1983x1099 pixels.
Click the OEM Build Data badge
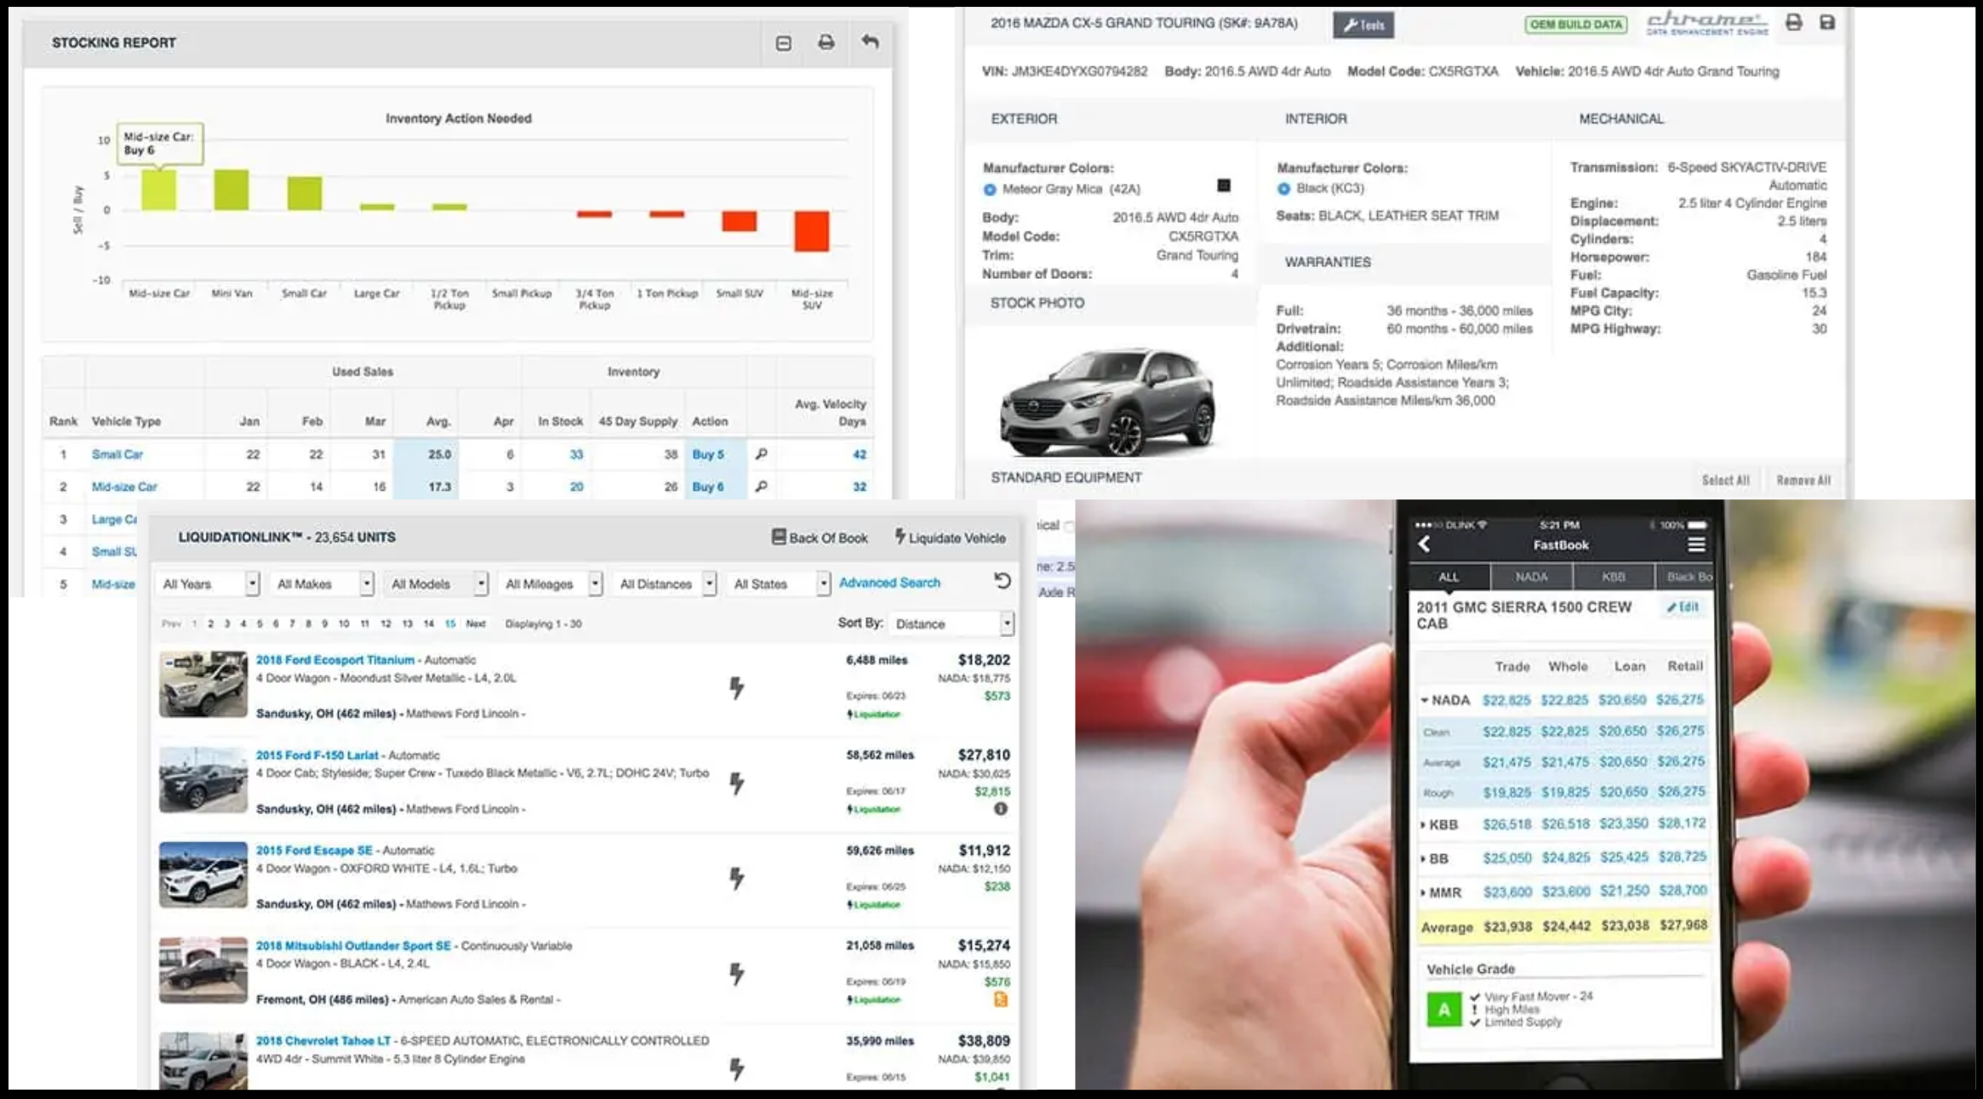(1576, 25)
